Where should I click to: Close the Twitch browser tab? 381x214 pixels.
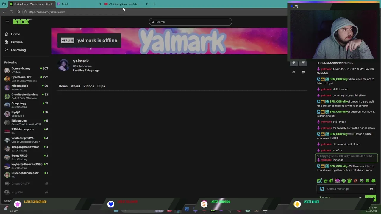100,4
